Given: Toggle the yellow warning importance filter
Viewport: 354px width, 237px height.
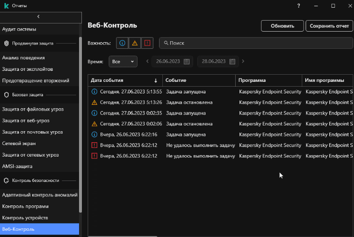Looking at the screenshot, I should (x=135, y=43).
